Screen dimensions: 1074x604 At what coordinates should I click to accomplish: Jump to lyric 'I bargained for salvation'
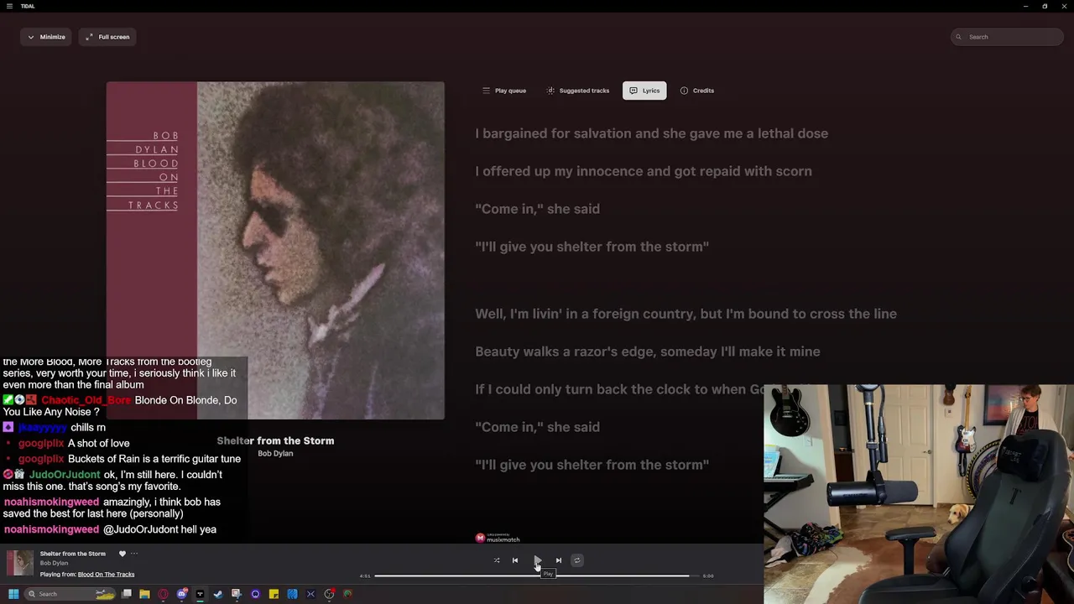tap(651, 133)
